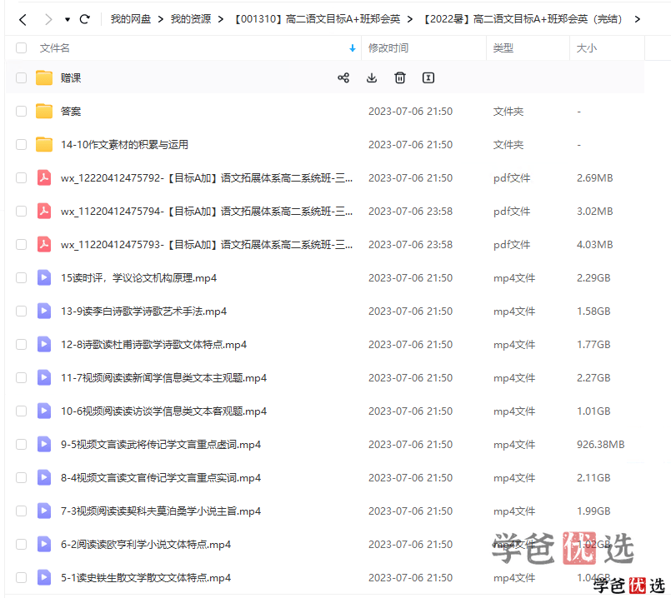671x598 pixels.
Task: Open the wx_11220412475794 pdf file name
Action: (x=207, y=212)
